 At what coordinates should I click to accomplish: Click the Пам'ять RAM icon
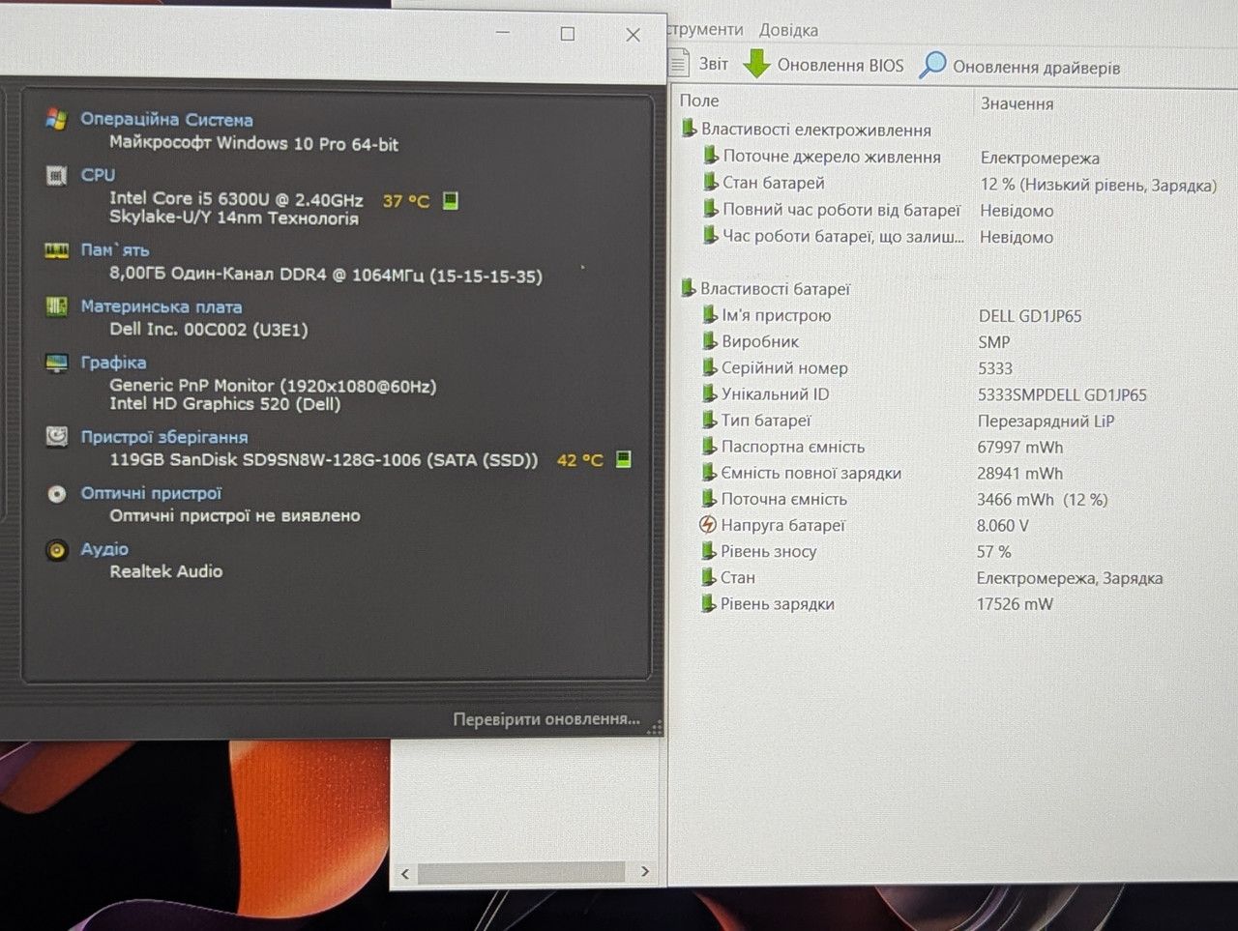tap(56, 250)
